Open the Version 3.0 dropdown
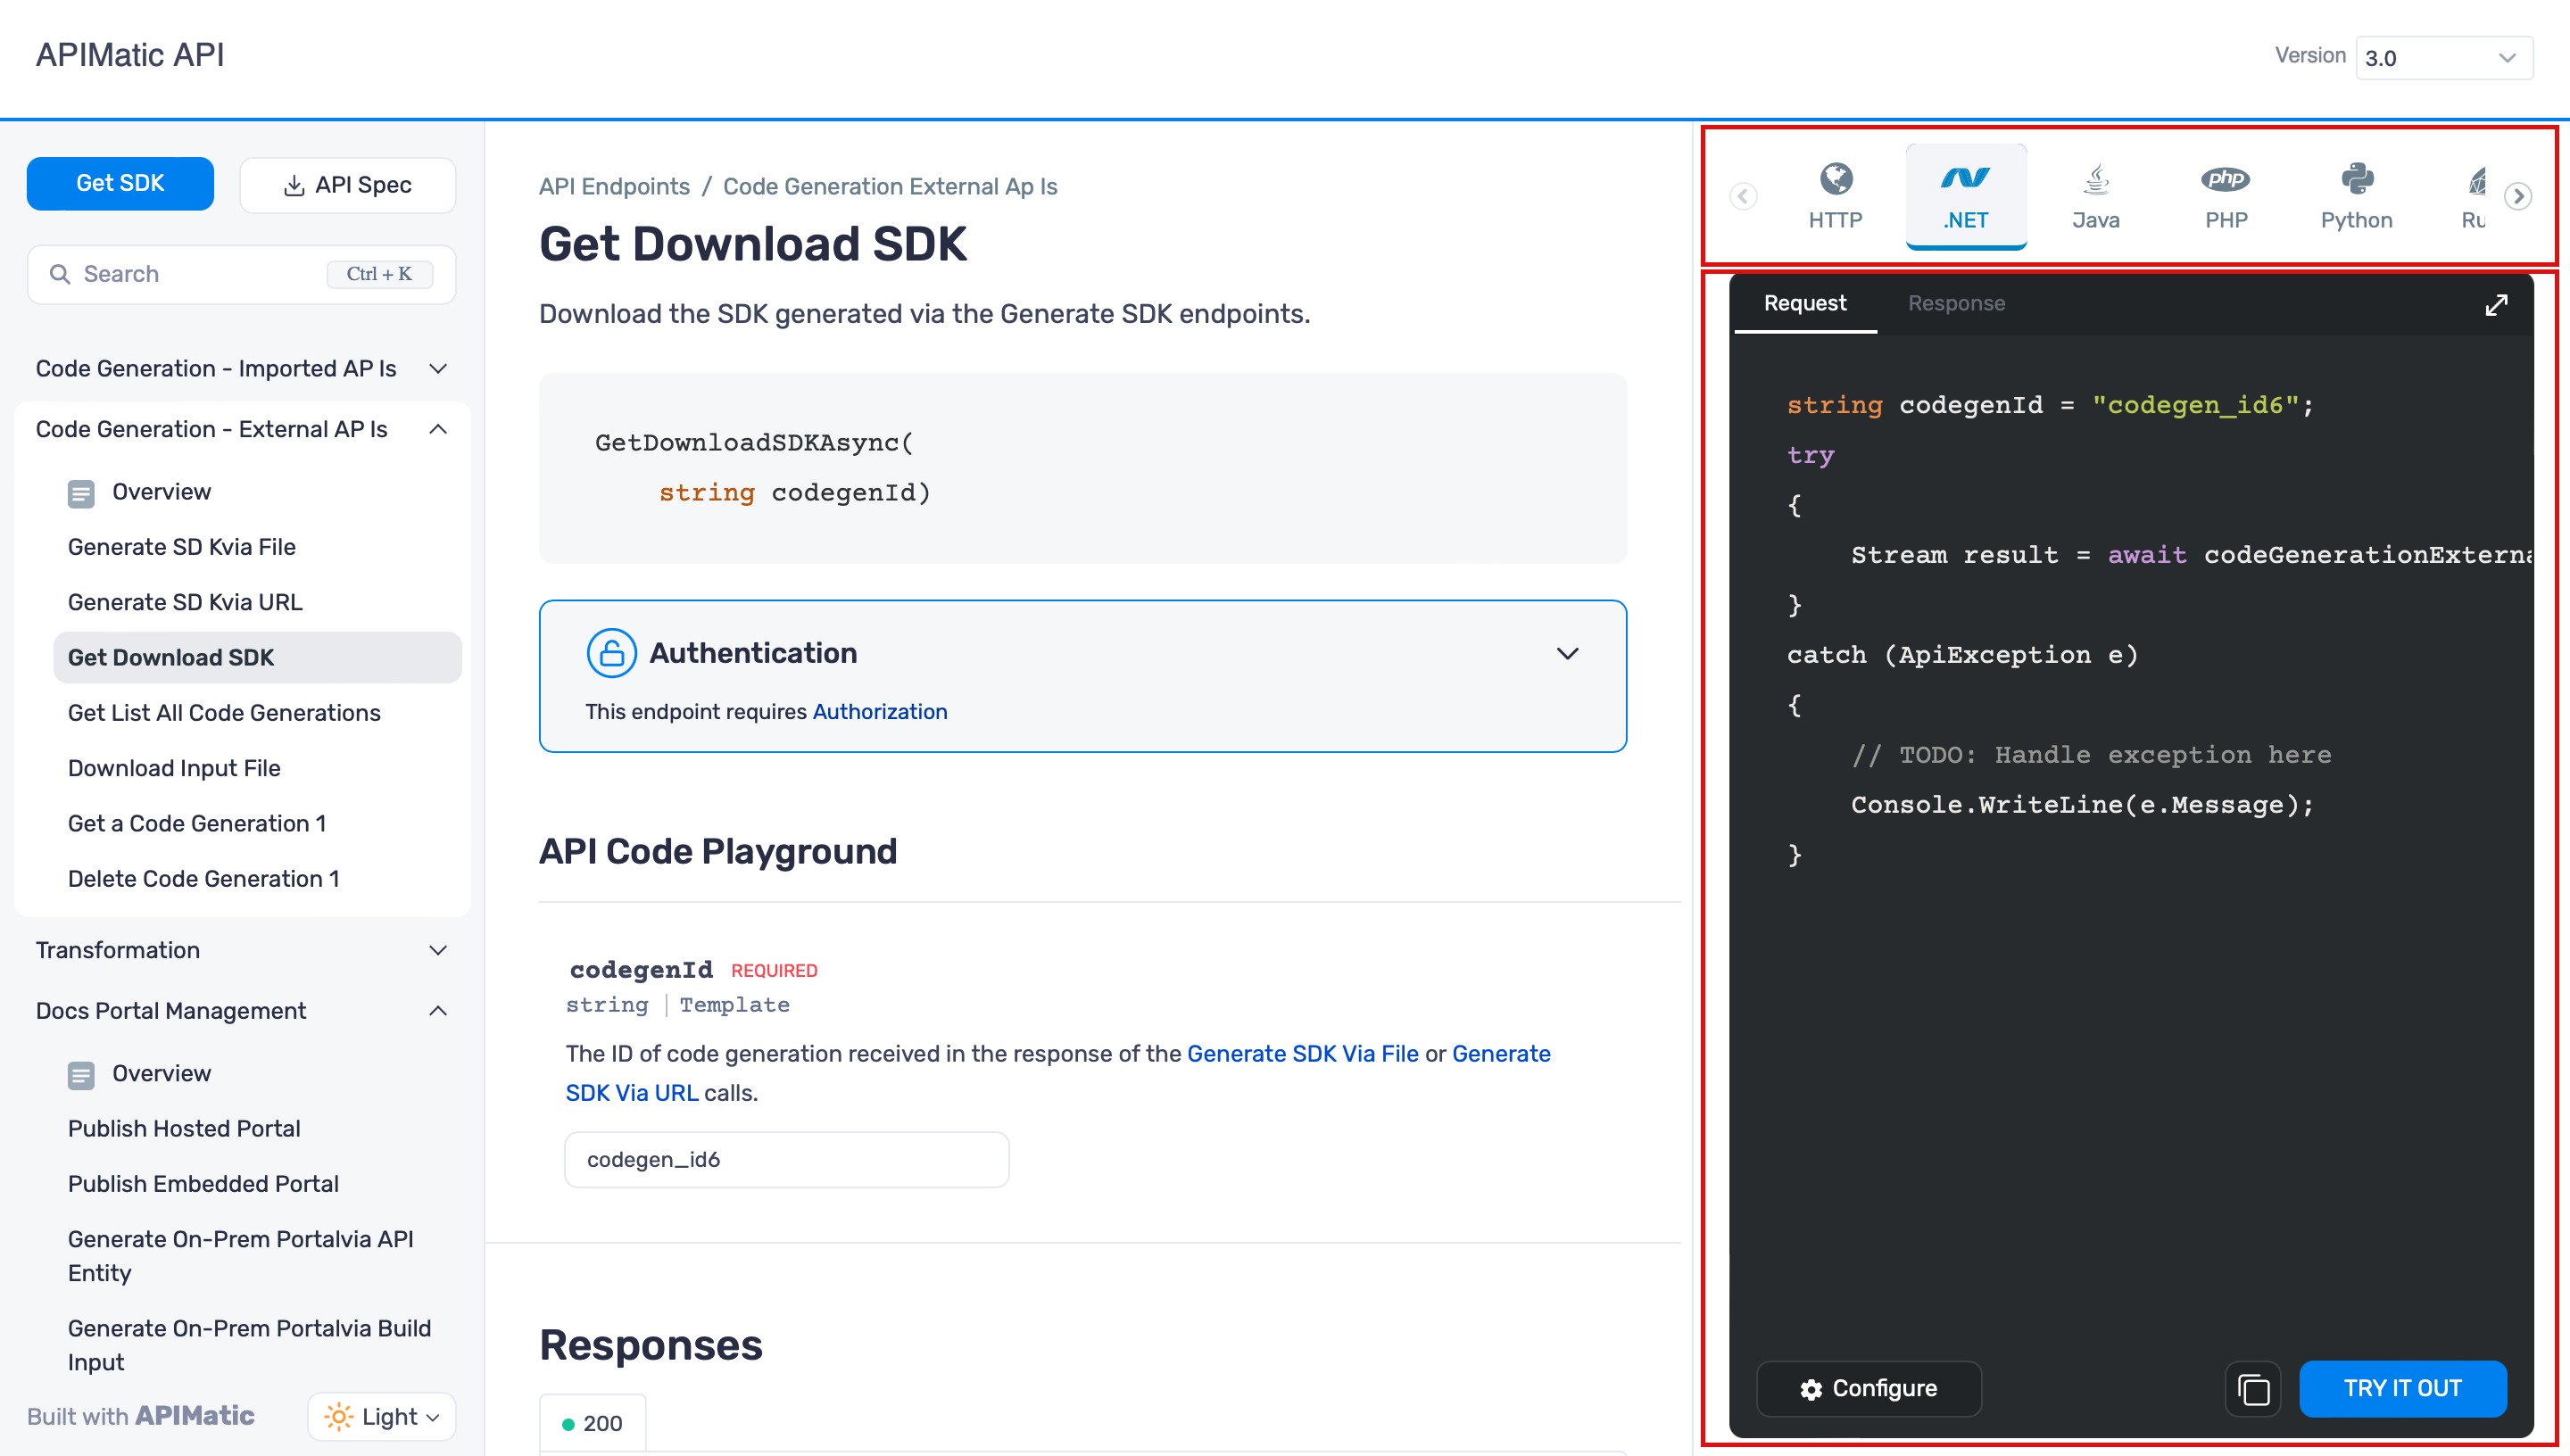This screenshot has width=2570, height=1456. tap(2443, 58)
